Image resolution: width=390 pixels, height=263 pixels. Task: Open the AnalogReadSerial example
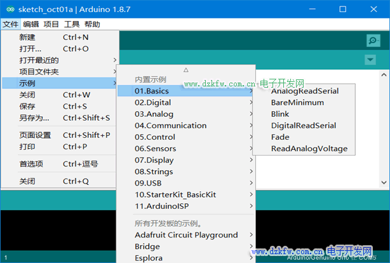coord(304,91)
